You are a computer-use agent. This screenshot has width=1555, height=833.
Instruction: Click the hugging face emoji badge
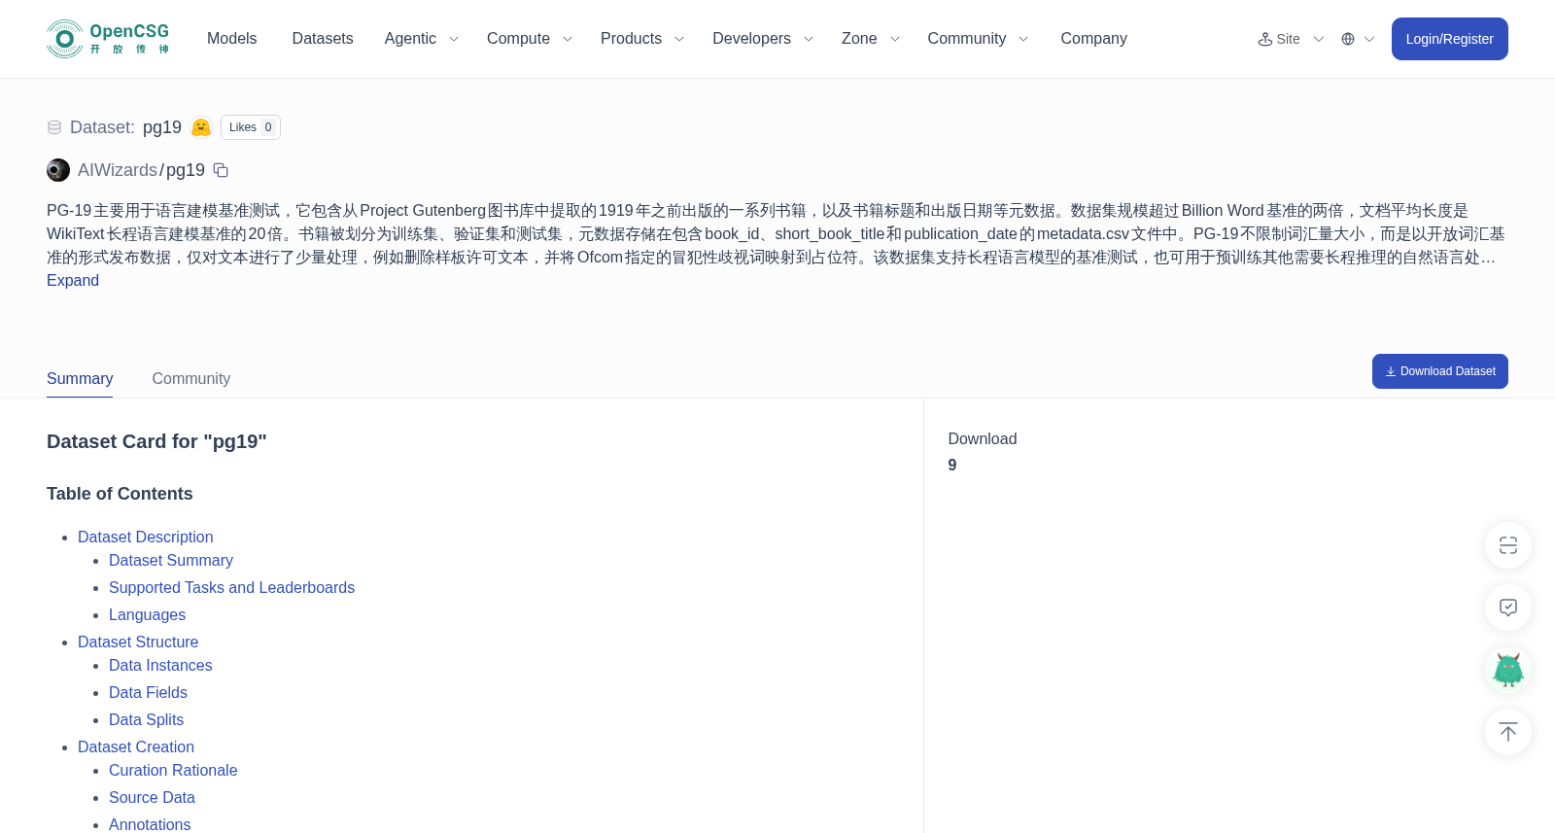[201, 127]
